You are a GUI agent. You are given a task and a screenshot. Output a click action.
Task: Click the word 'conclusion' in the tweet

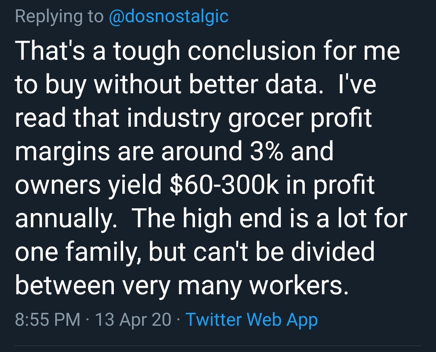(x=252, y=51)
